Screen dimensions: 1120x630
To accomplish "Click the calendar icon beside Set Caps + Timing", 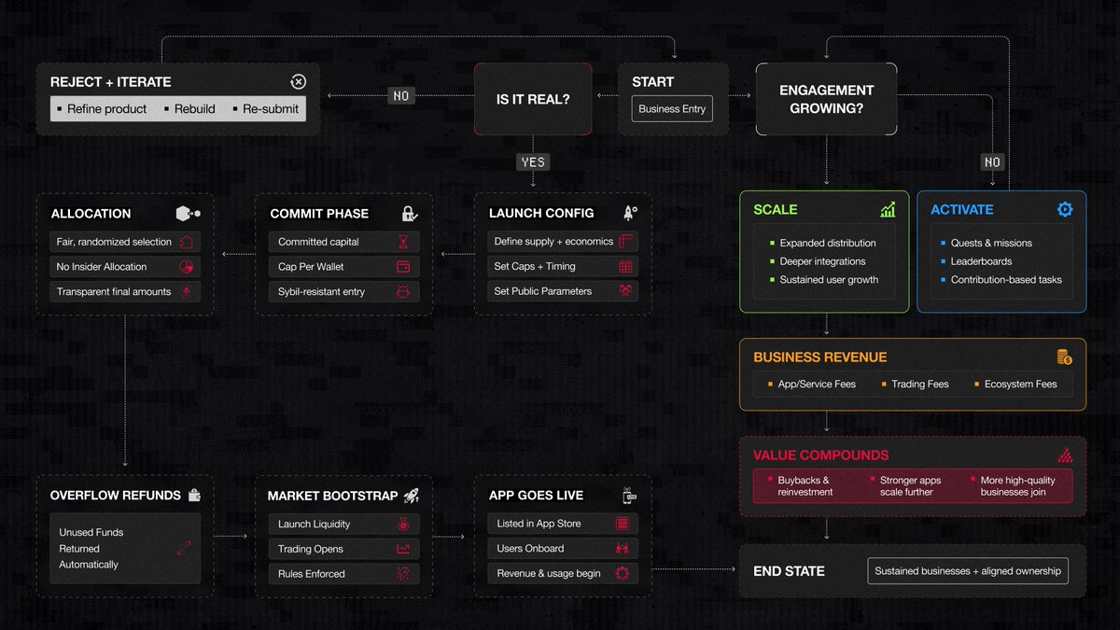I will pyautogui.click(x=625, y=266).
